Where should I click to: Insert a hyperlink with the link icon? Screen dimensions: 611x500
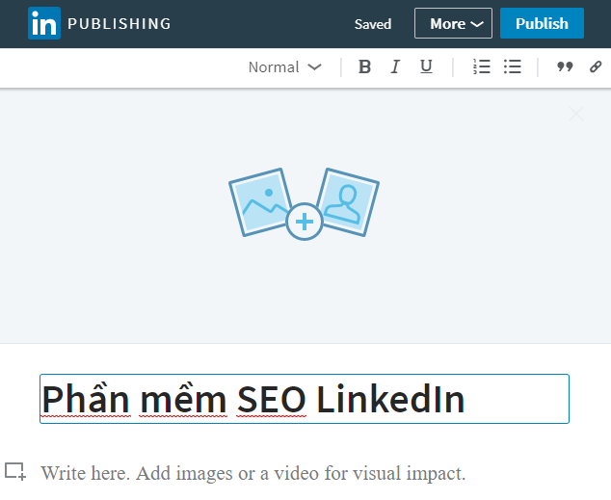coord(596,67)
